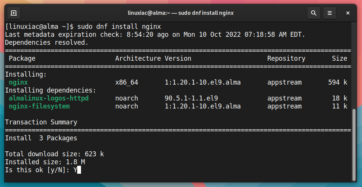Click the Repository column header

(x=286, y=58)
